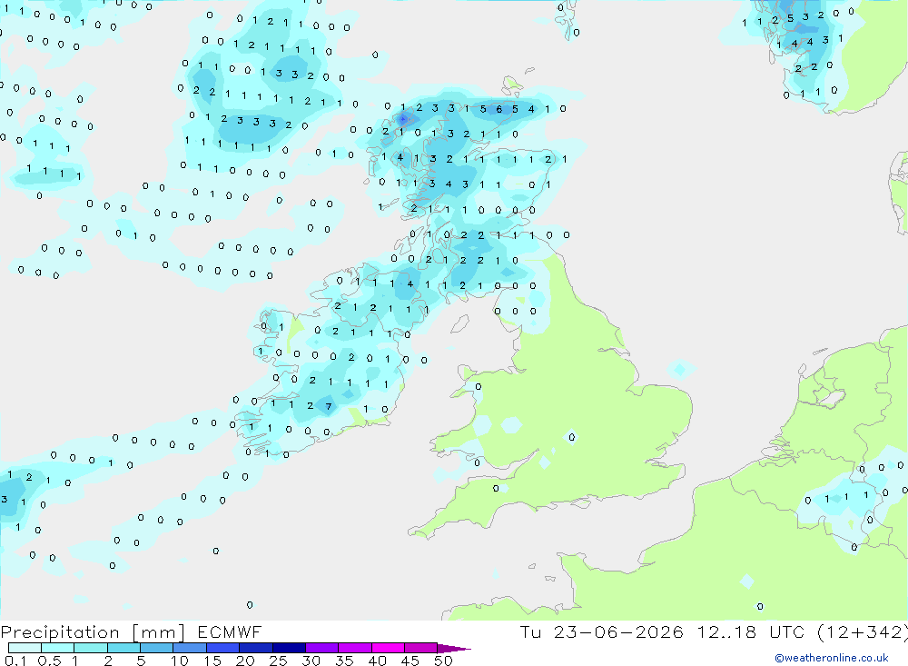The width and height of the screenshot is (908, 666).
Task: Click the legend label "25"
Action: pyautogui.click(x=278, y=661)
